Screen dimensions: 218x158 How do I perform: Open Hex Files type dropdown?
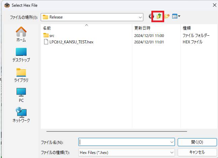[x=126, y=153]
